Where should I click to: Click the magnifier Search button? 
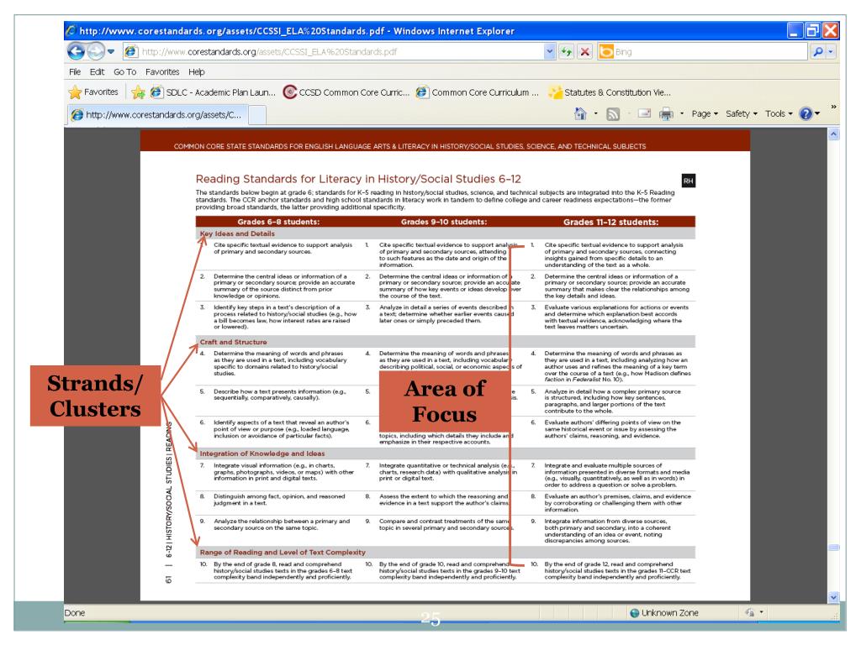tap(817, 51)
